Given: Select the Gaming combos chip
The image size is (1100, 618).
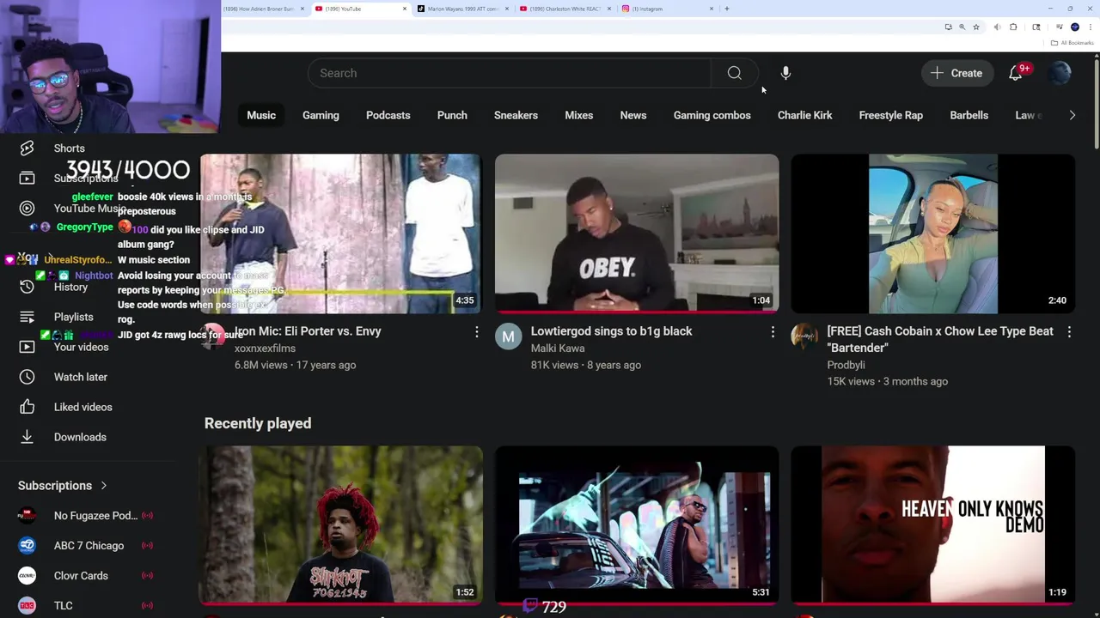Looking at the screenshot, I should pos(712,115).
